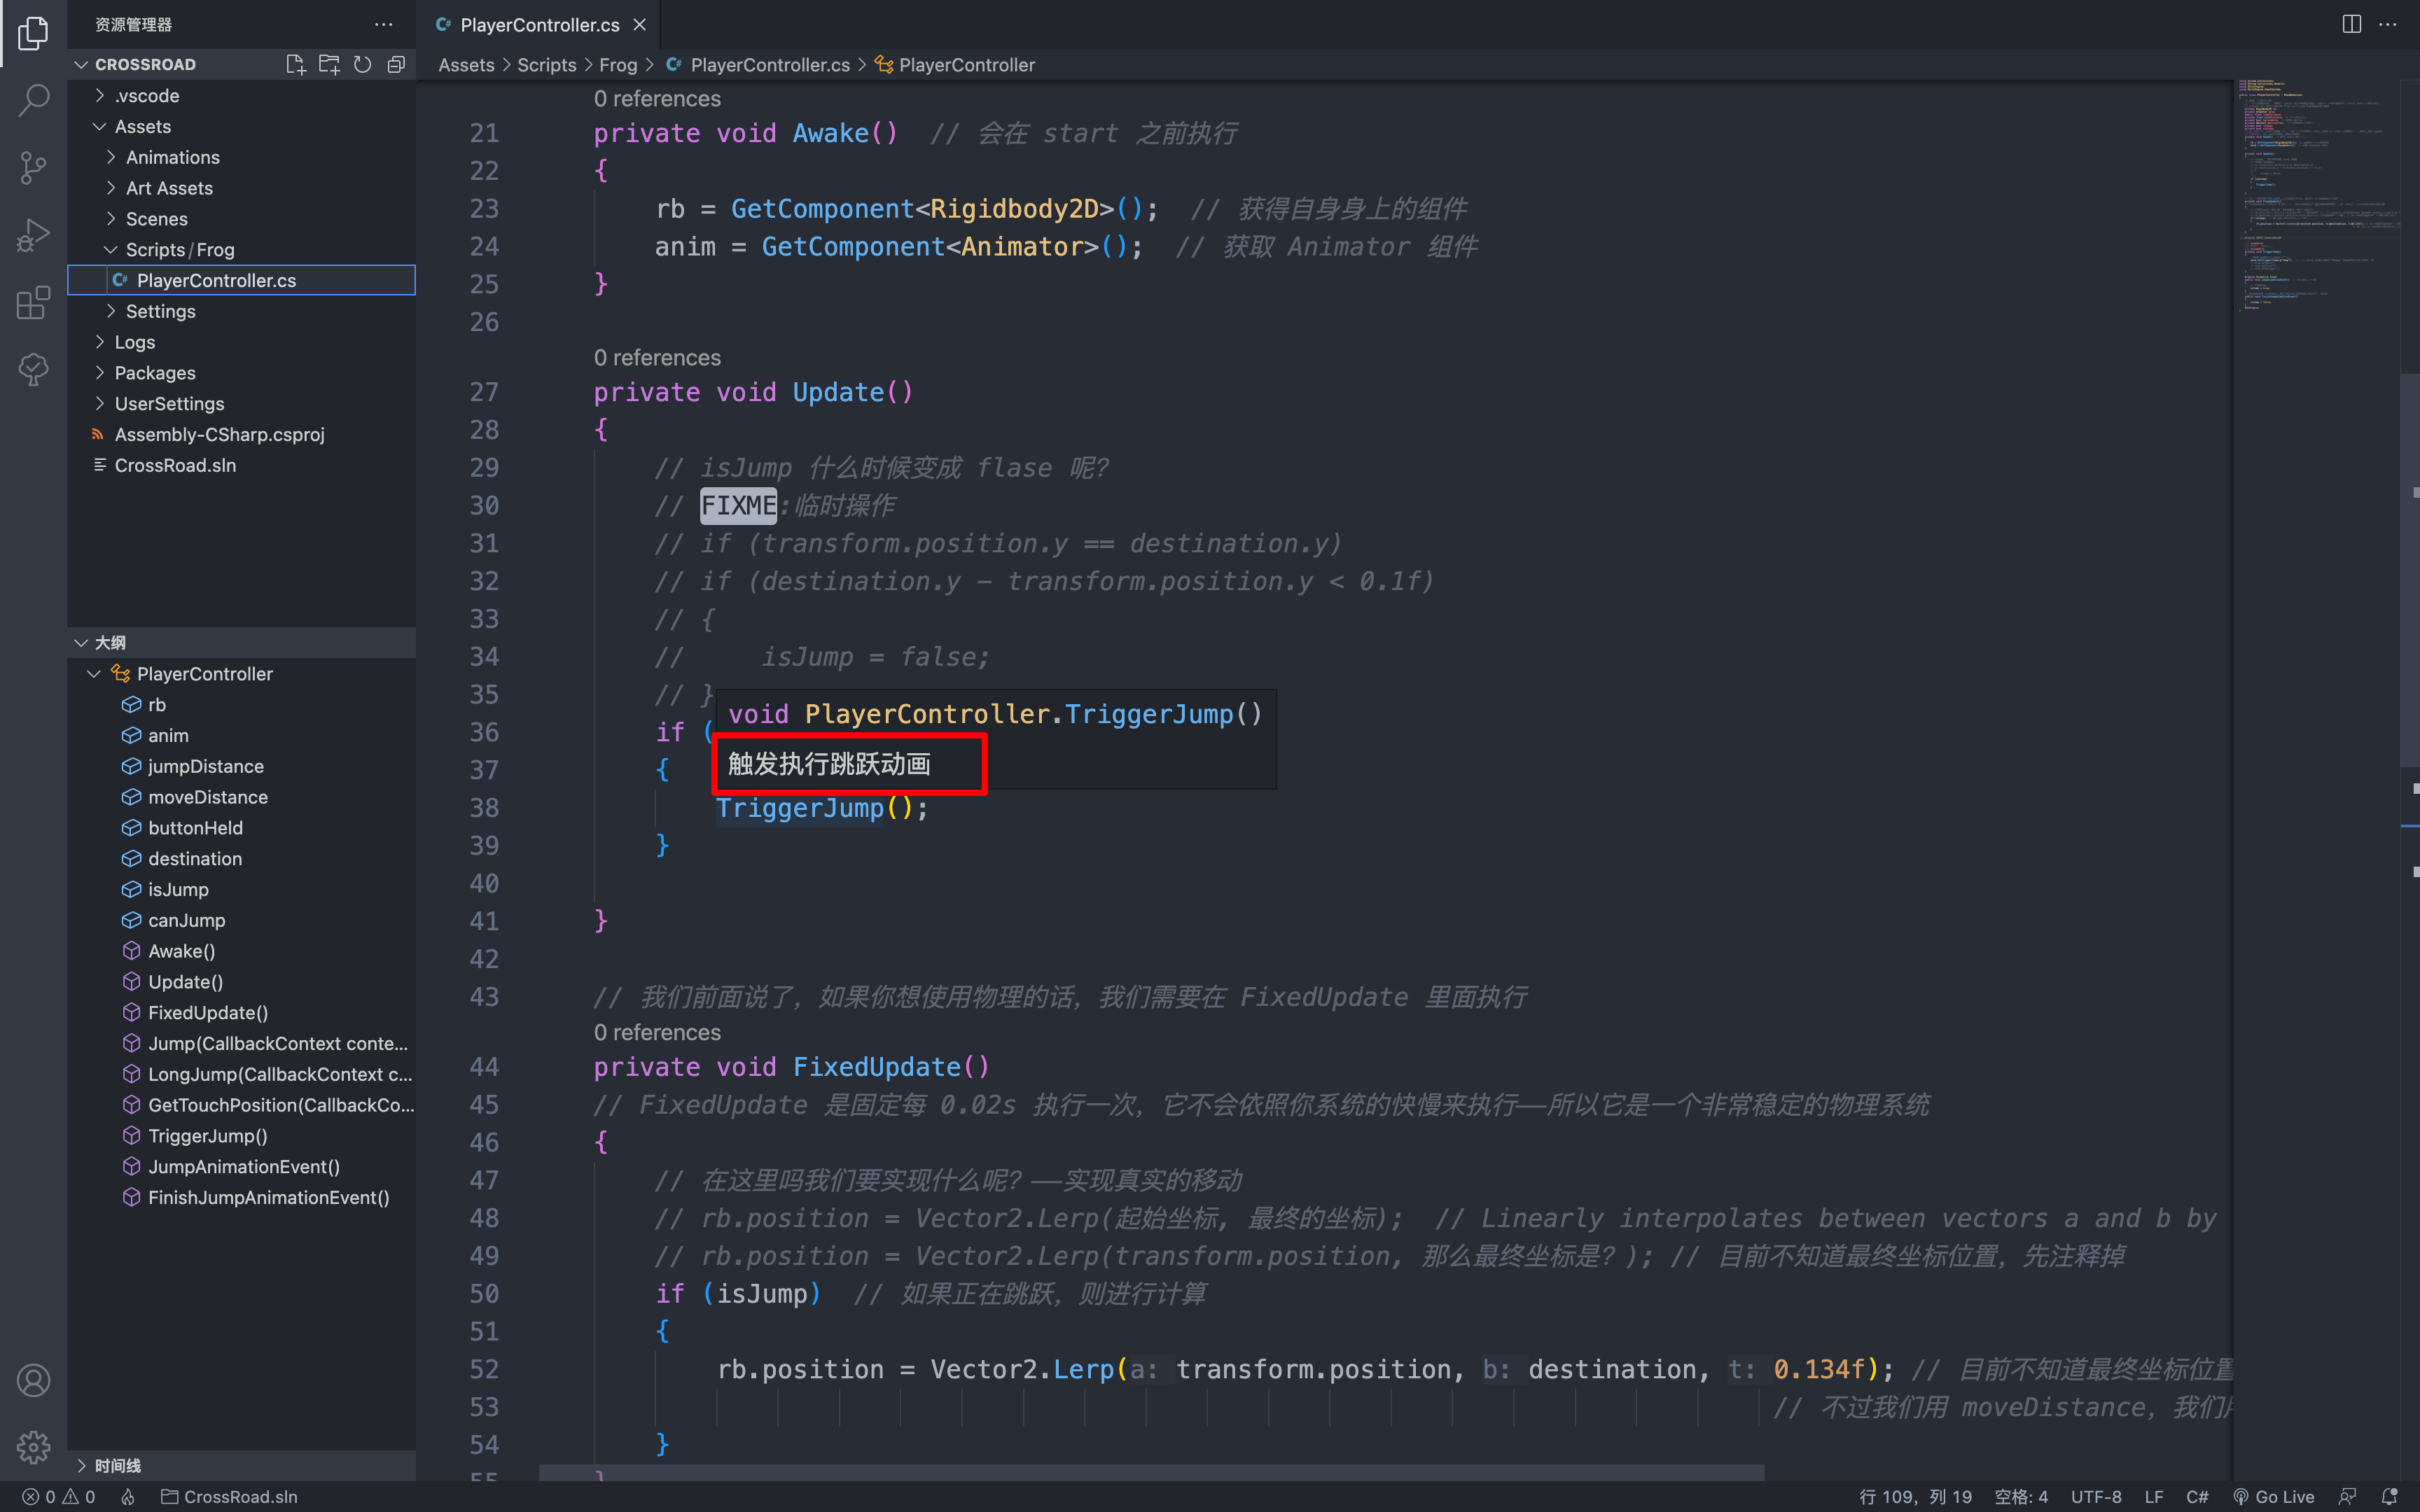Image resolution: width=2420 pixels, height=1512 pixels.
Task: Open CrossRoad.sln project in status bar
Action: click(230, 1496)
